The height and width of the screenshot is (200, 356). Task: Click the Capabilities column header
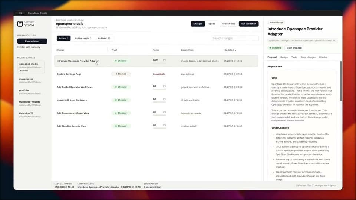tap(187, 50)
